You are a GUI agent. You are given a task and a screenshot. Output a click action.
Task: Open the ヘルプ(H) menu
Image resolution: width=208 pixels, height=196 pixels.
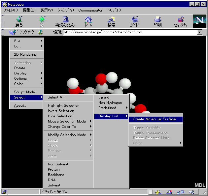(x=114, y=10)
